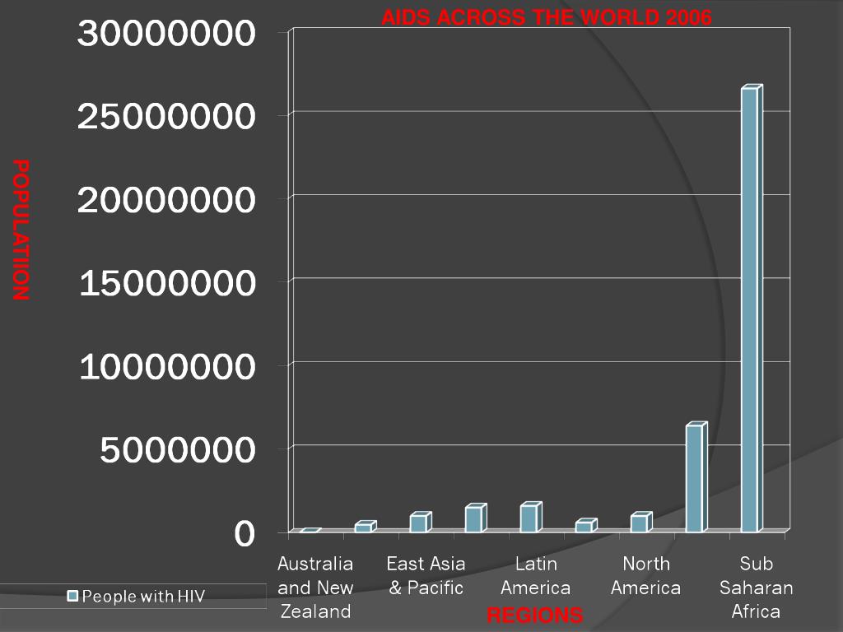
Task: Click the bar above East Asia & Pacific
Action: pos(421,522)
